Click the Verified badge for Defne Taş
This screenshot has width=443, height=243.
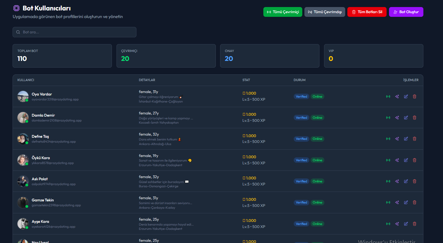pyautogui.click(x=301, y=139)
